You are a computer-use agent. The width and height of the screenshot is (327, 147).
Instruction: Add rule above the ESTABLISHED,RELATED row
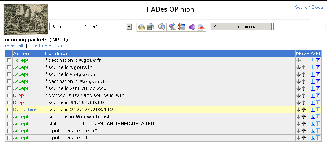pos(318,124)
